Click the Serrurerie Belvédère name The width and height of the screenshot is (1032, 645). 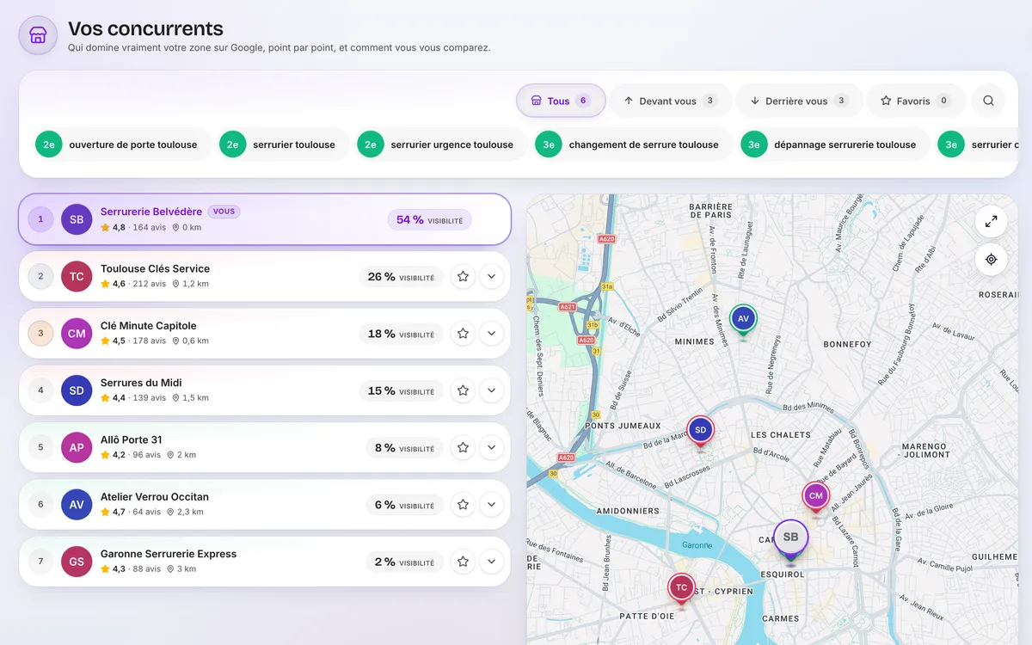tap(151, 212)
